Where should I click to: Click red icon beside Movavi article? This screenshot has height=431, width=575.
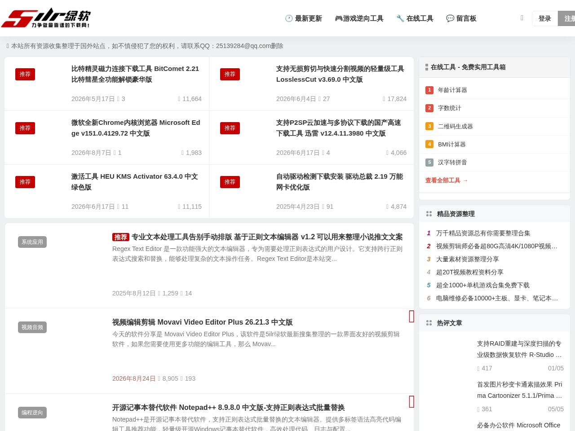[x=411, y=317]
